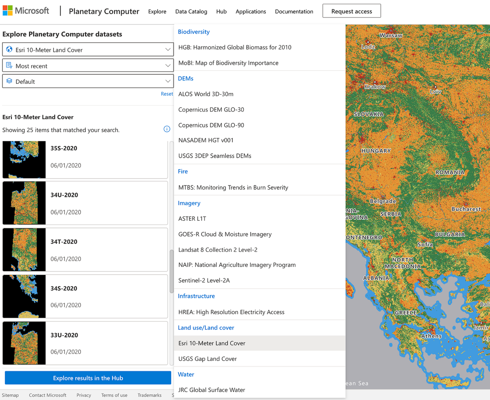Viewport: 490px width, 400px height.
Task: Choose GOES-R Cloud & Moisture Imagery
Action: (260, 234)
